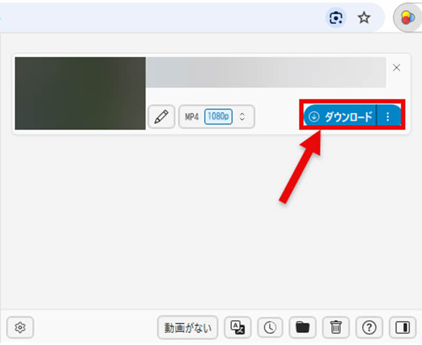
Task: Open settings with the gear icon
Action: click(x=20, y=328)
